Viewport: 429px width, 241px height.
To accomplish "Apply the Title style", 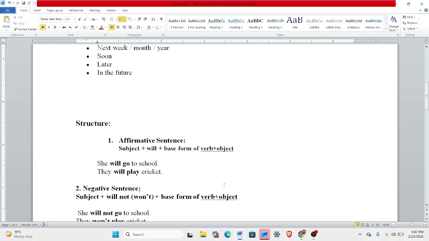I will pyautogui.click(x=295, y=23).
